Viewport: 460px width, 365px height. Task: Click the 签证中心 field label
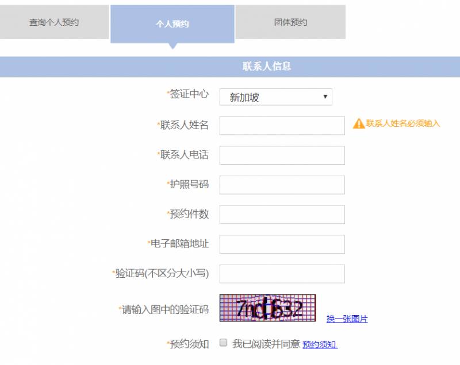[189, 94]
